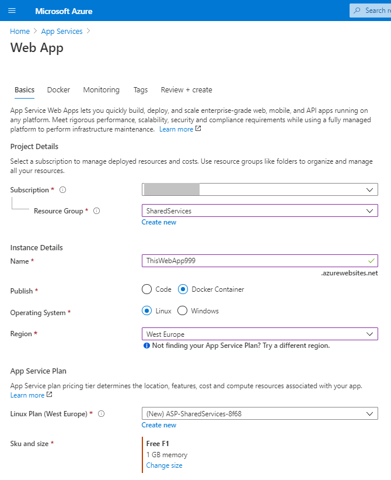This screenshot has width=391, height=480.
Task: Click the Sku and size label
Action: [29, 444]
